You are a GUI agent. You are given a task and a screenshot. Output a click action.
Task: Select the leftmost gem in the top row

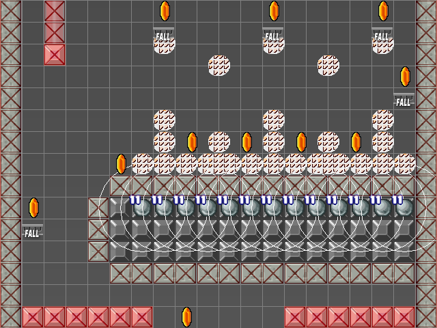165,11
